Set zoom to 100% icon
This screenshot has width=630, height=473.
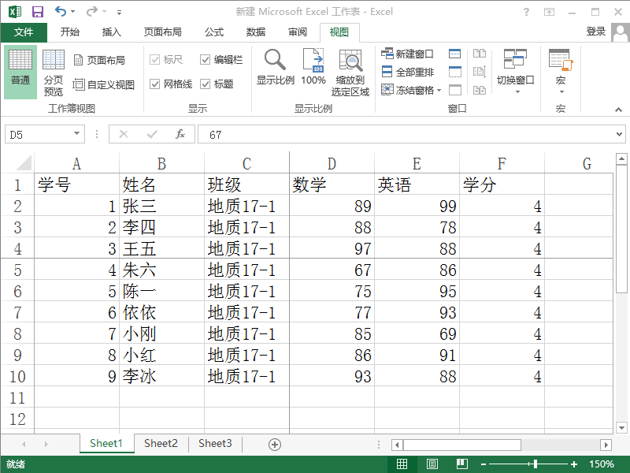(313, 67)
